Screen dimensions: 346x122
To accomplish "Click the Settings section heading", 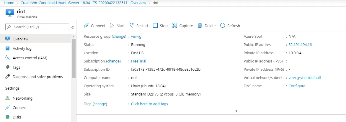I will coord(12,88).
